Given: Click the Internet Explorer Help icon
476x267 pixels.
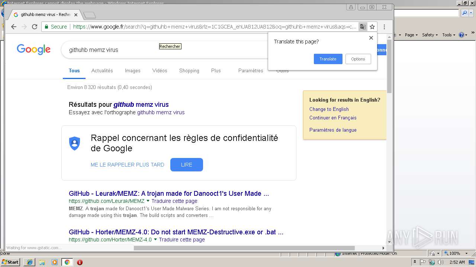Looking at the screenshot, I should click(x=461, y=35).
